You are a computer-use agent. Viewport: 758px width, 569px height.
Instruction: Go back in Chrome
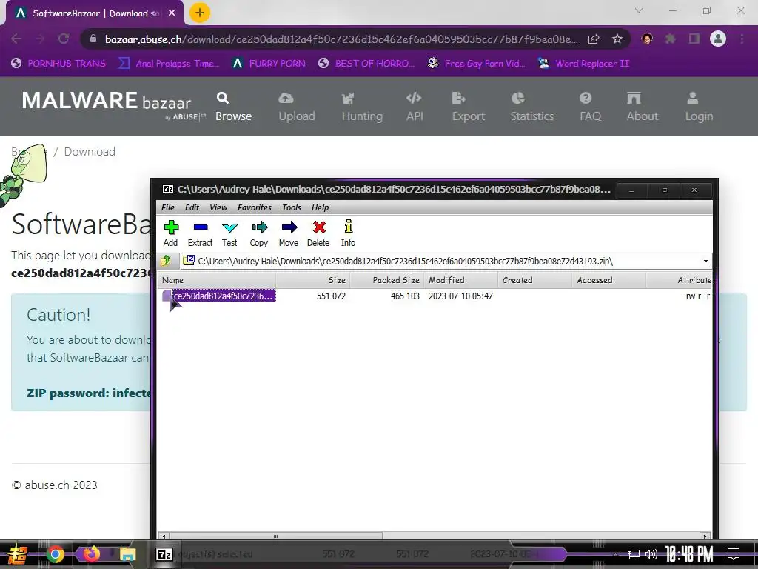point(16,39)
